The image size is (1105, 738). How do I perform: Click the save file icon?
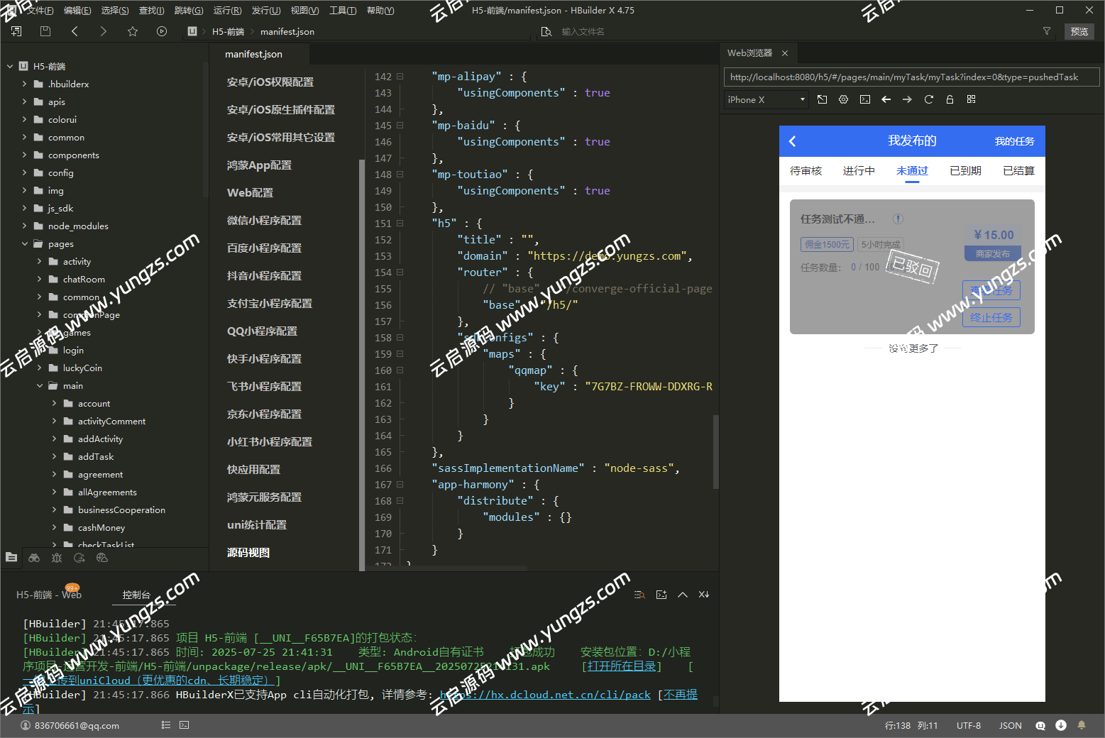click(x=45, y=31)
